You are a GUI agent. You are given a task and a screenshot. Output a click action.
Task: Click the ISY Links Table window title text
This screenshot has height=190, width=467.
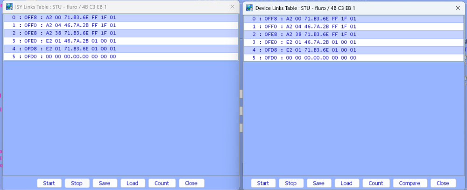[x=61, y=7]
